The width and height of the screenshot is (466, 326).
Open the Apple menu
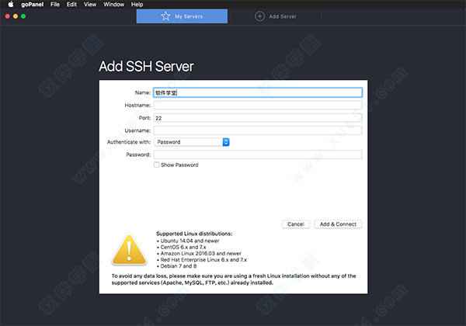click(11, 4)
